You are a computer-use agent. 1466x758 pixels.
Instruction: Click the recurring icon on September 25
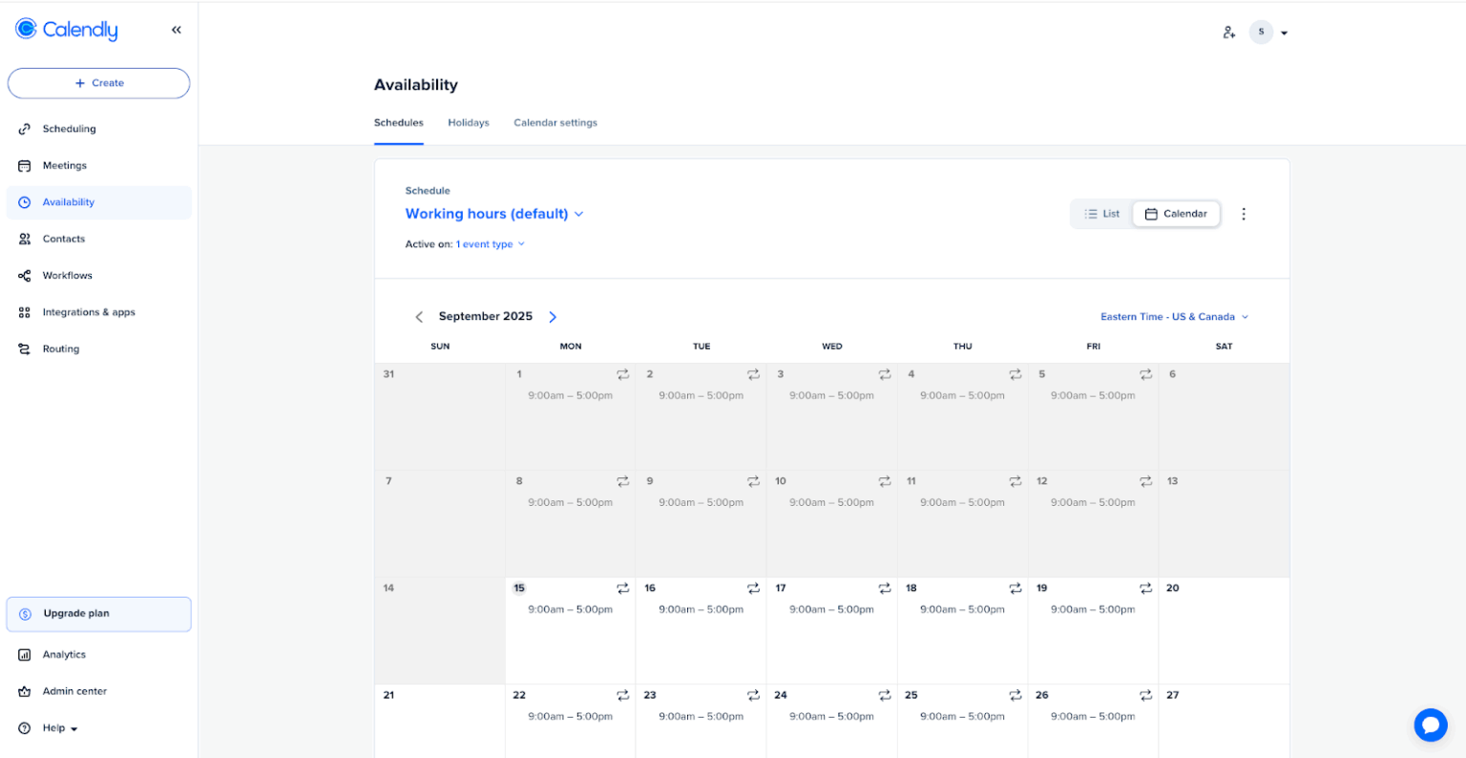click(x=1016, y=695)
